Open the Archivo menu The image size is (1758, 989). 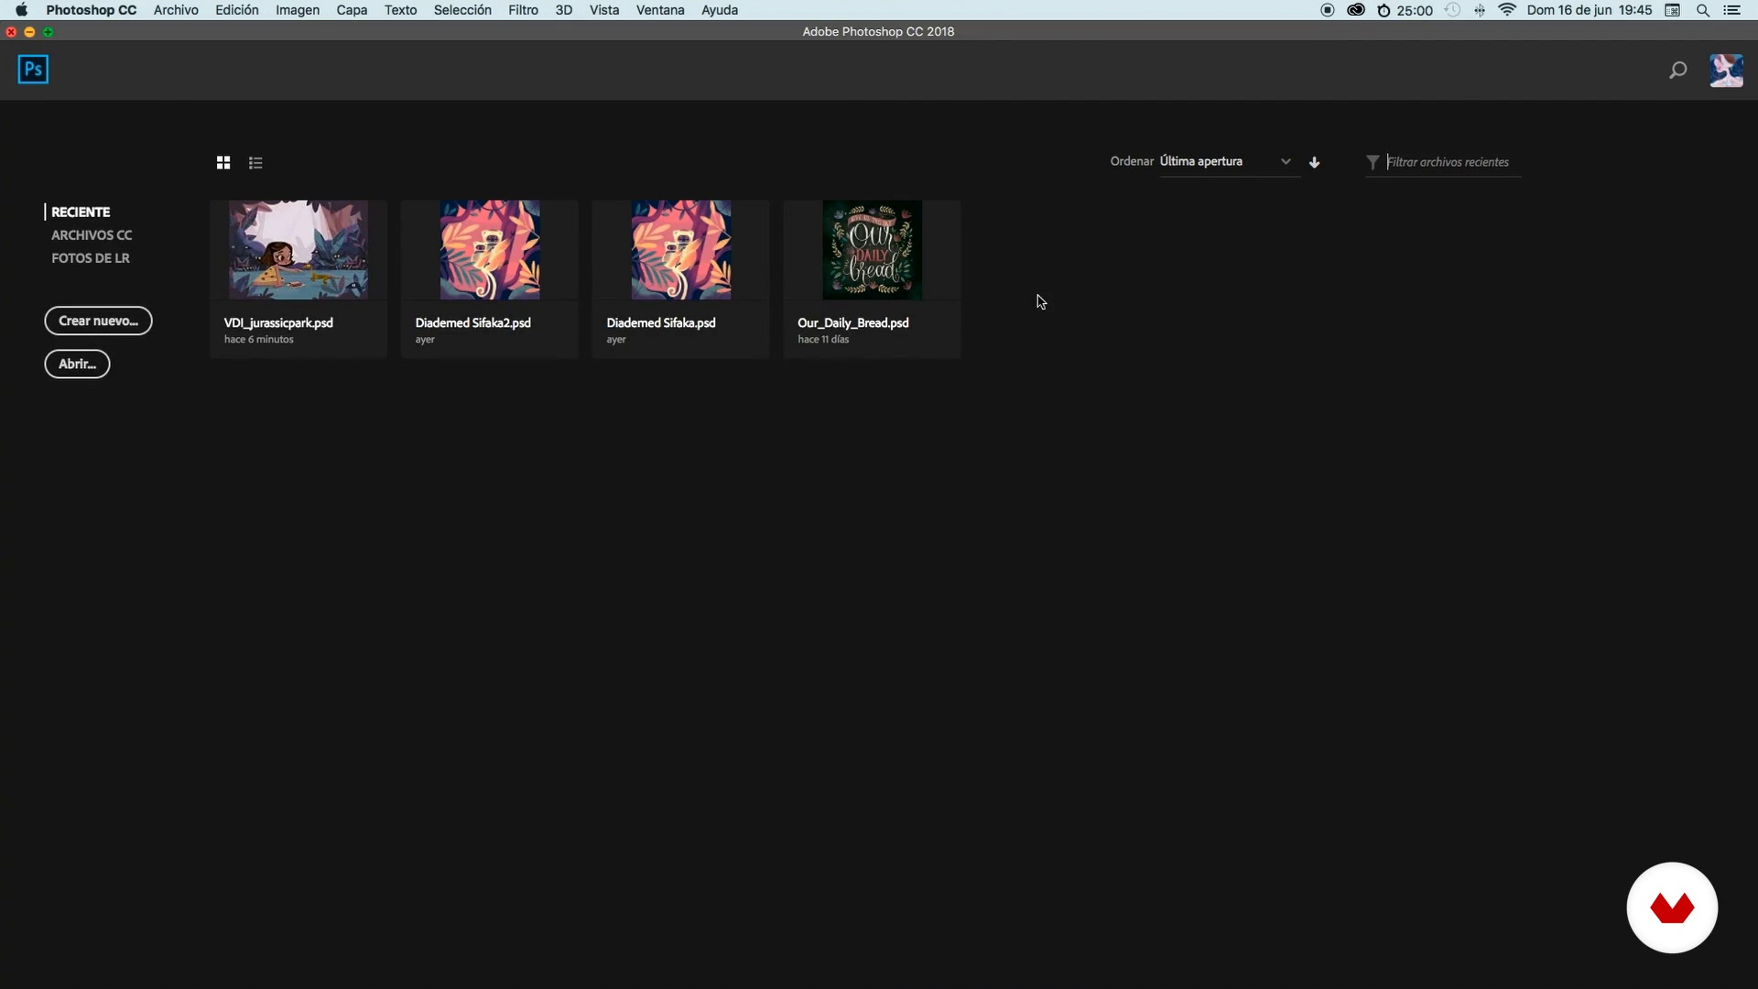coord(176,10)
